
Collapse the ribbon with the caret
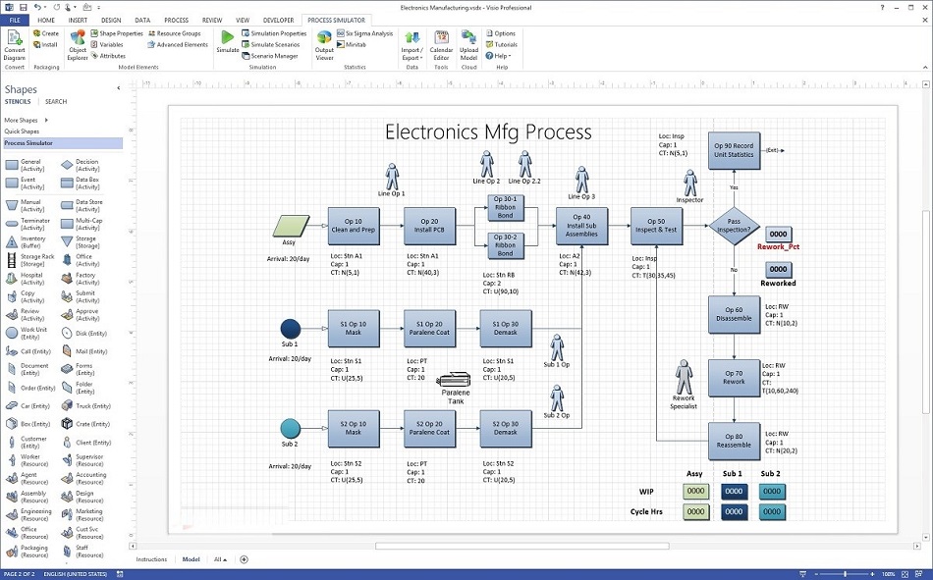coord(925,67)
